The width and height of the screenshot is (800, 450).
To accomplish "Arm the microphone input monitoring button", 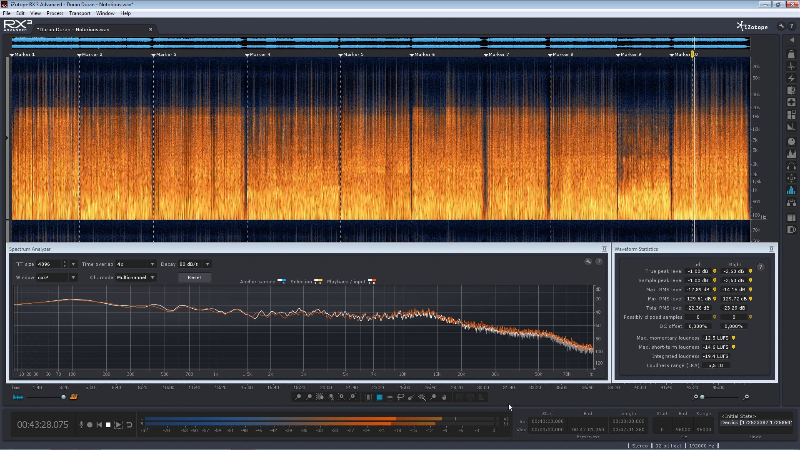I will [x=81, y=425].
